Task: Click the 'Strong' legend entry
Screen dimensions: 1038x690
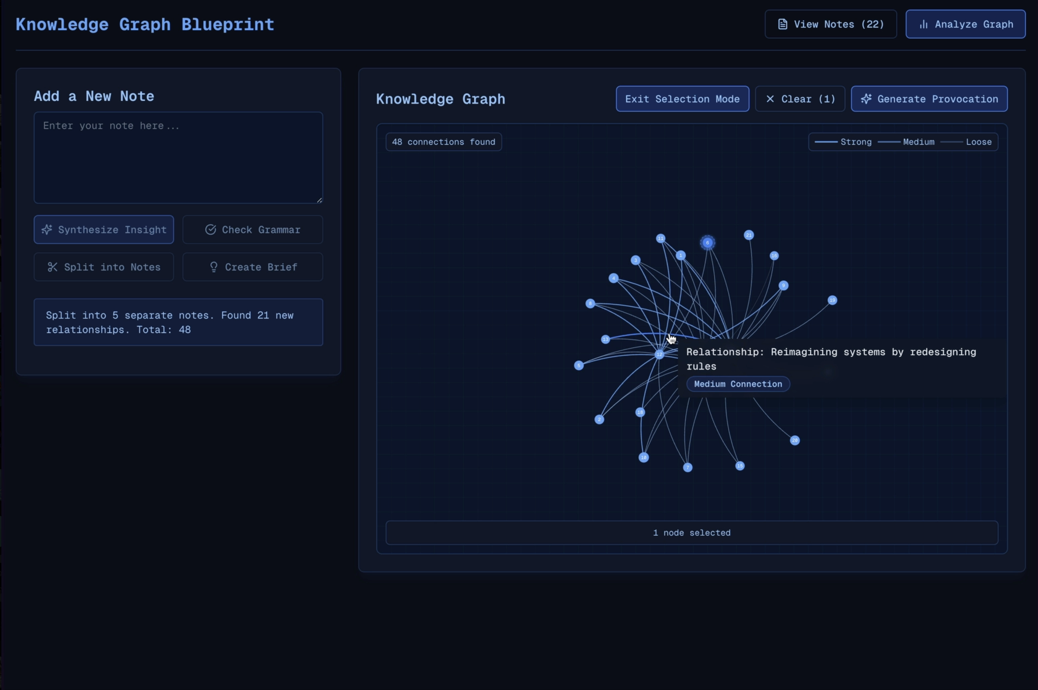Action: 843,142
